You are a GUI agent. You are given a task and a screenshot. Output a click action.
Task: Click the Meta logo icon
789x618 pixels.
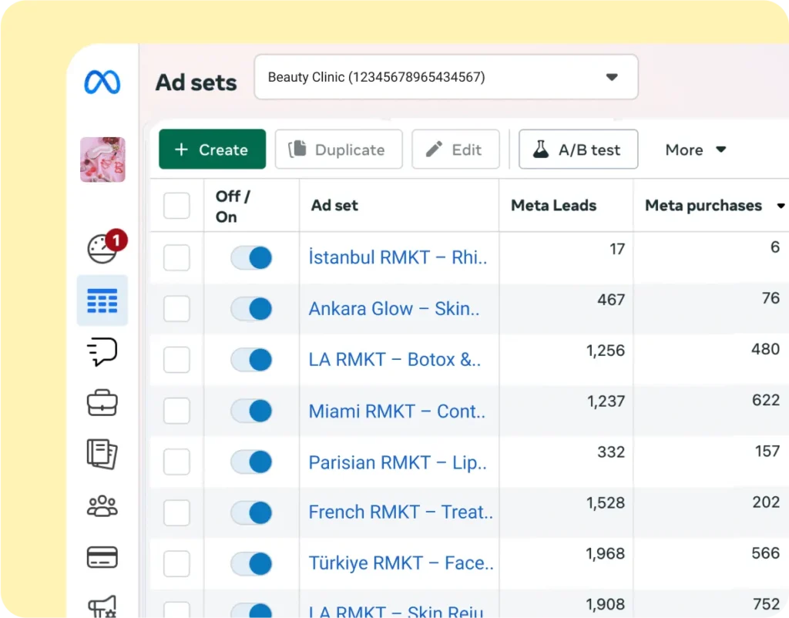point(102,82)
